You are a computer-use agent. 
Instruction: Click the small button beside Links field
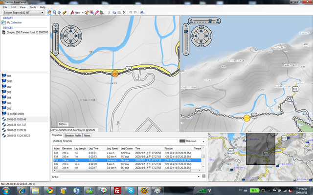point(203,176)
